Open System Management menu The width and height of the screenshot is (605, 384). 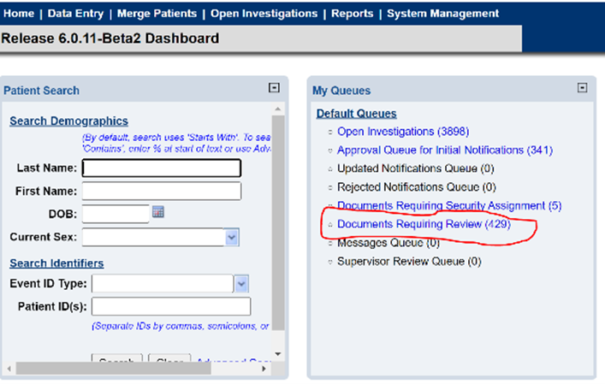[x=442, y=14]
